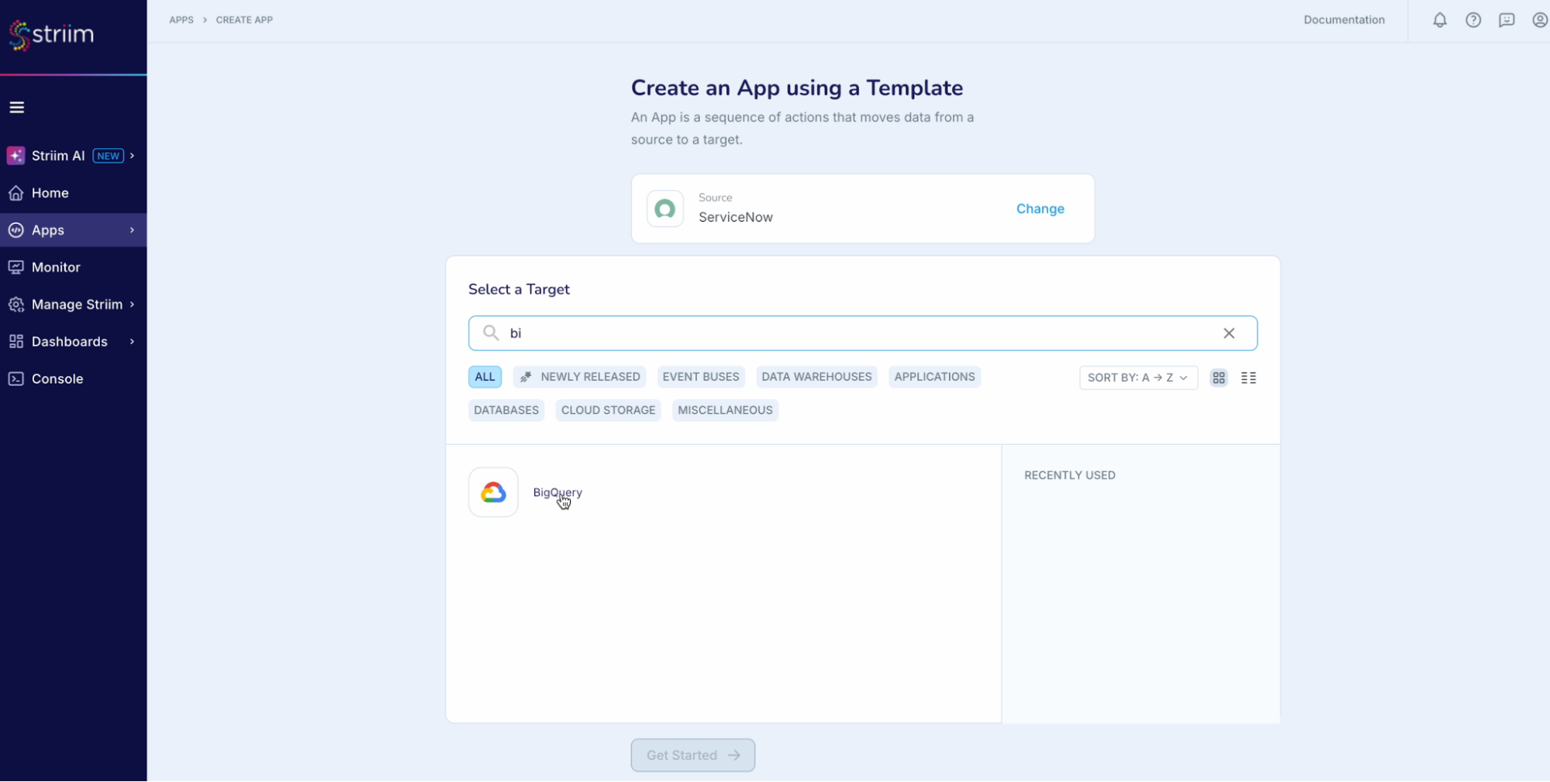
Task: Open the user profile icon
Action: coord(1540,20)
